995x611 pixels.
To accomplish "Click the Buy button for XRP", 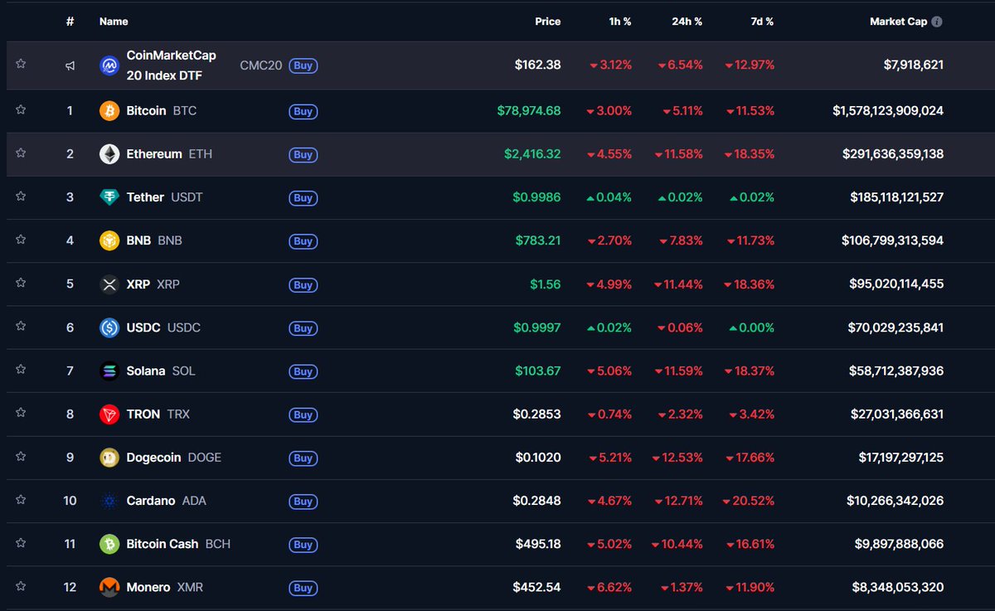I will 303,285.
